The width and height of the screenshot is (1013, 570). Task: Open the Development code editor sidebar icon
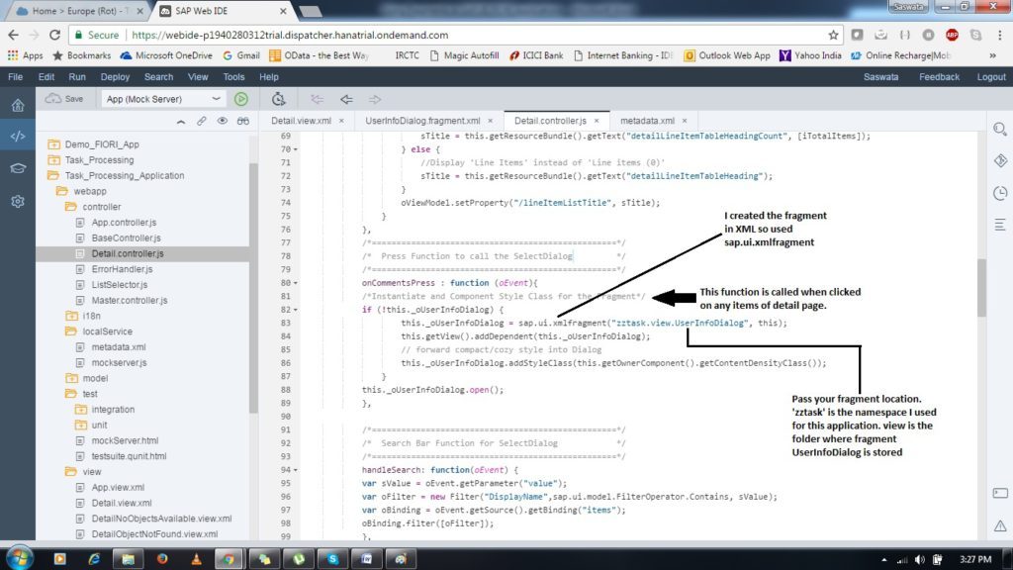point(18,137)
